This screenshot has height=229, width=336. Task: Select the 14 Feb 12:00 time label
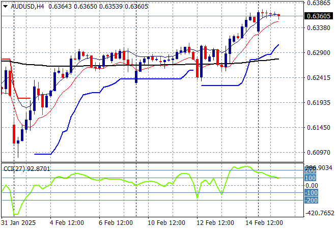pos(264,223)
